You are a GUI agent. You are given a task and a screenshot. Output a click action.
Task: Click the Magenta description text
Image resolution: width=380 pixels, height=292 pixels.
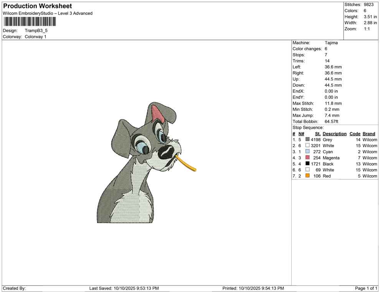point(331,158)
